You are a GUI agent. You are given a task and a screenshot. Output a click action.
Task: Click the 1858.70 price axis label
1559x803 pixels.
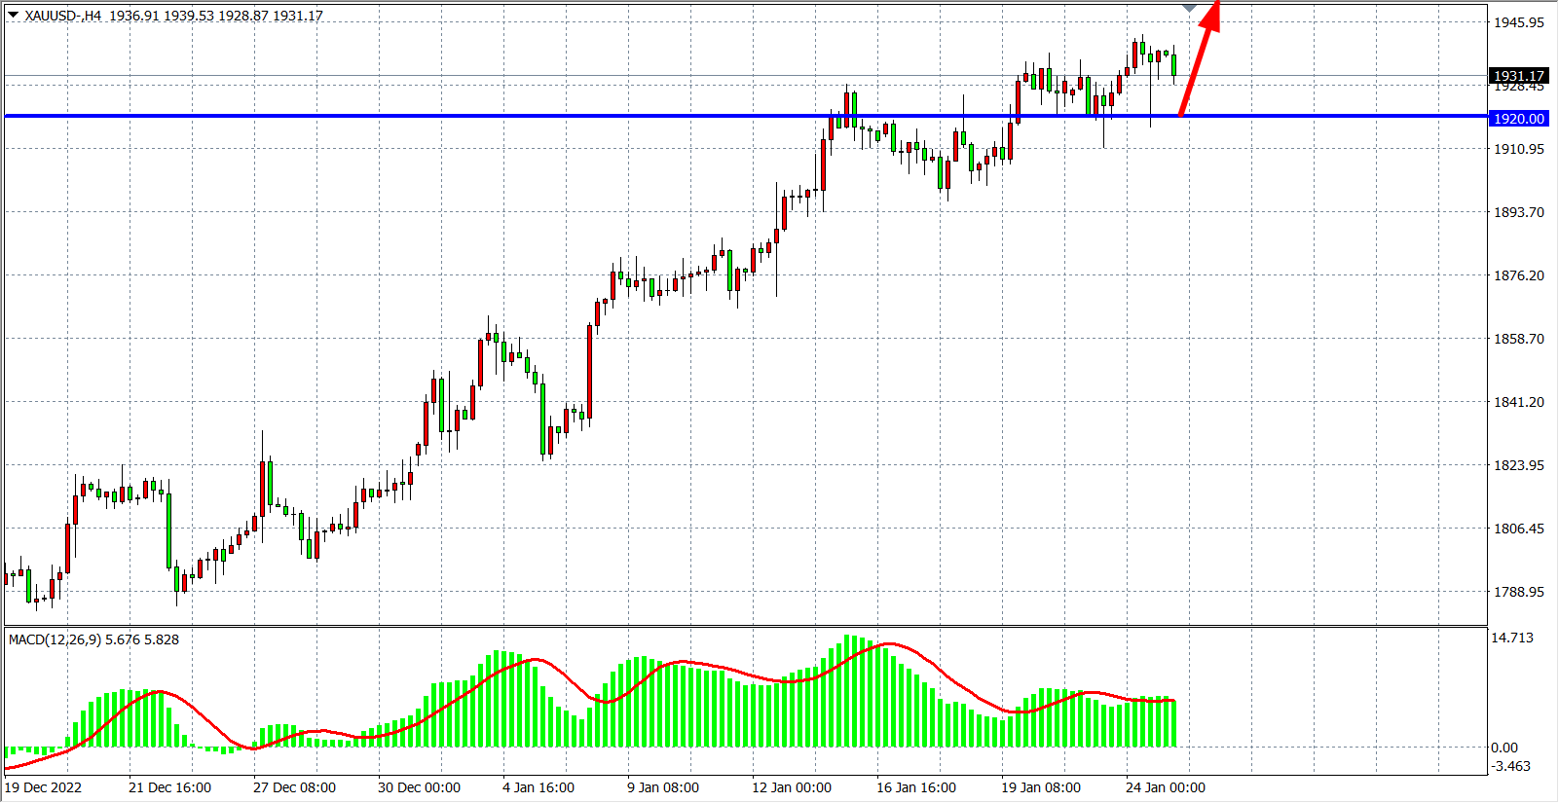click(1518, 339)
